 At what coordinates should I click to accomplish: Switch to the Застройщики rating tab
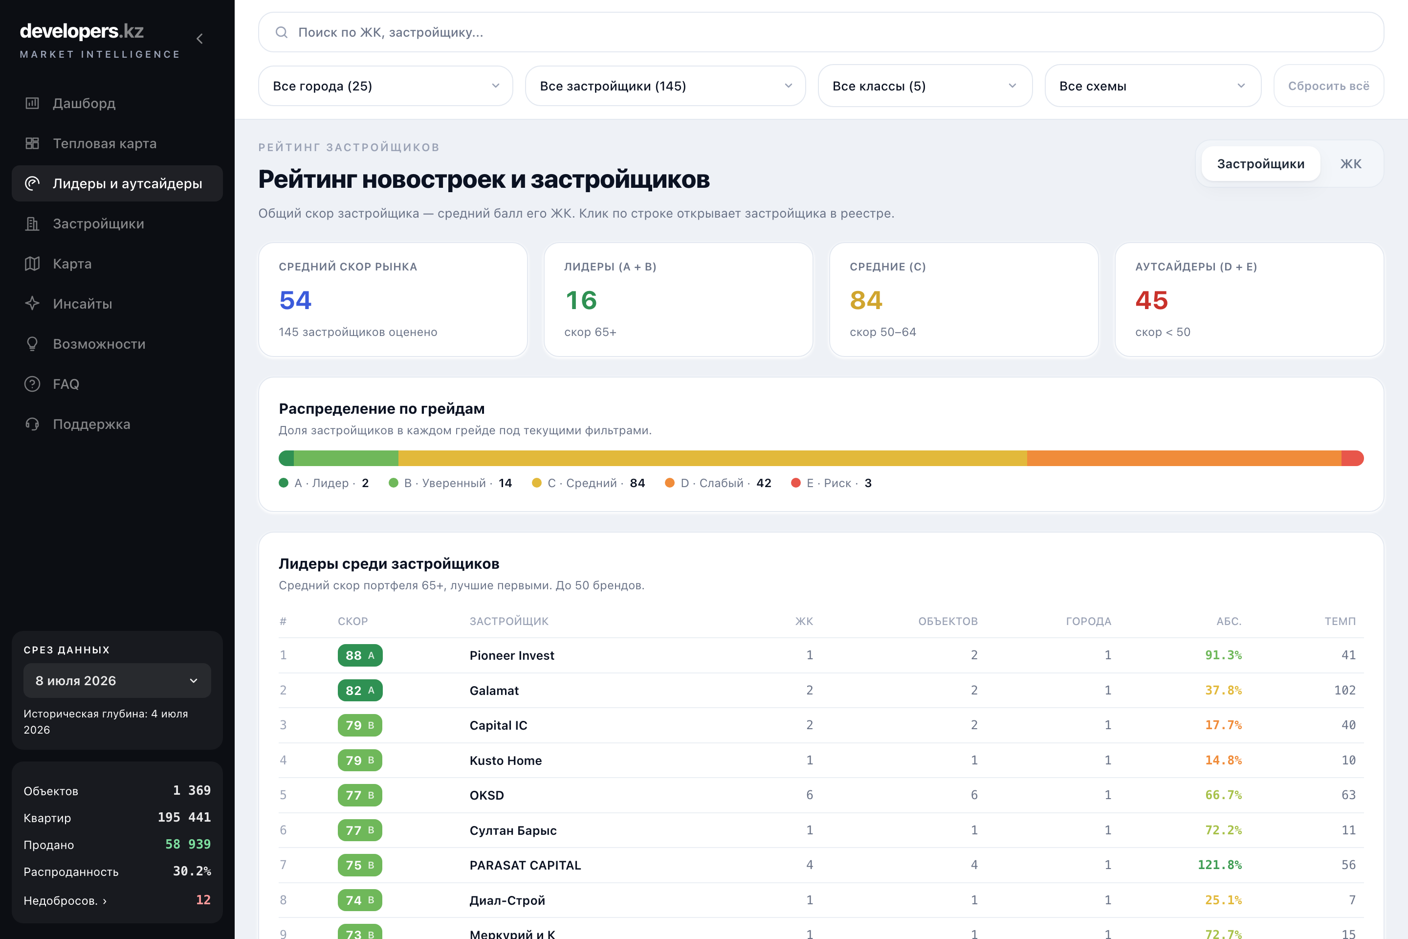tap(1260, 163)
